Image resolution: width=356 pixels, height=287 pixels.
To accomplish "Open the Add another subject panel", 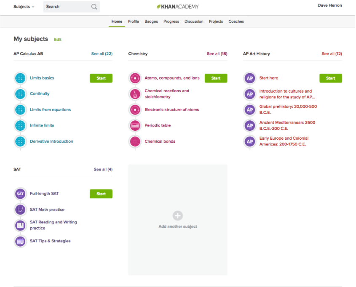I will [177, 220].
